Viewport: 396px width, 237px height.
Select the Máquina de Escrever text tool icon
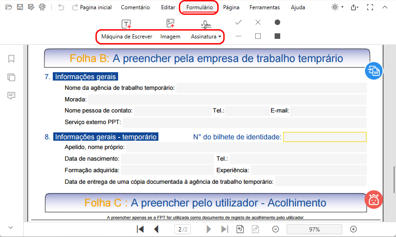(x=126, y=24)
